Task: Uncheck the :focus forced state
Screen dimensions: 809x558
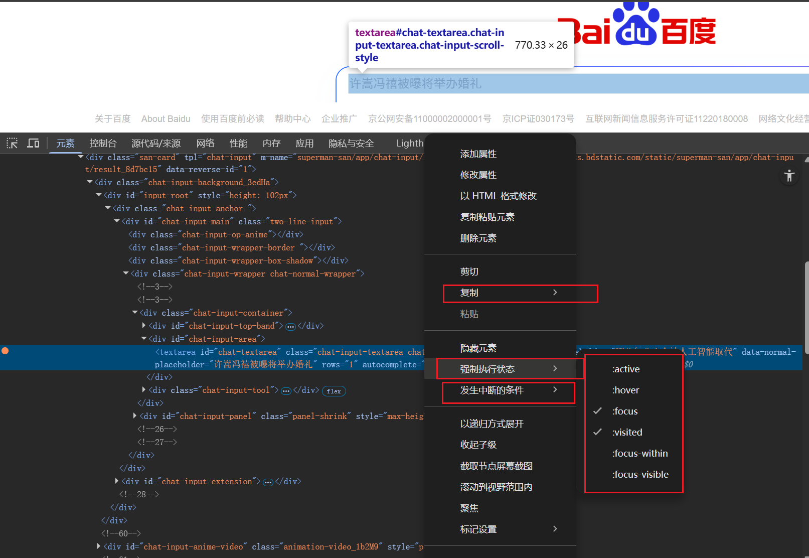Action: [x=625, y=411]
